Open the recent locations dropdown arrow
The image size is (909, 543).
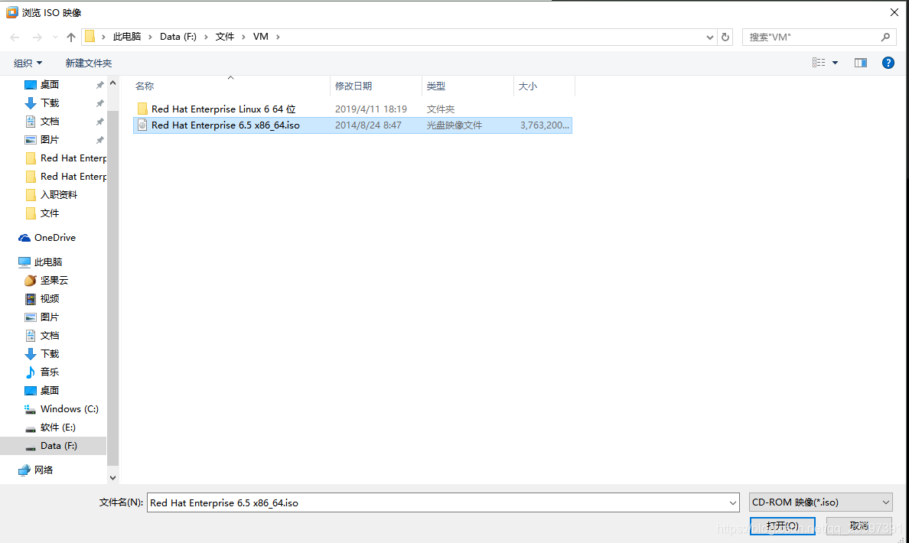[55, 37]
